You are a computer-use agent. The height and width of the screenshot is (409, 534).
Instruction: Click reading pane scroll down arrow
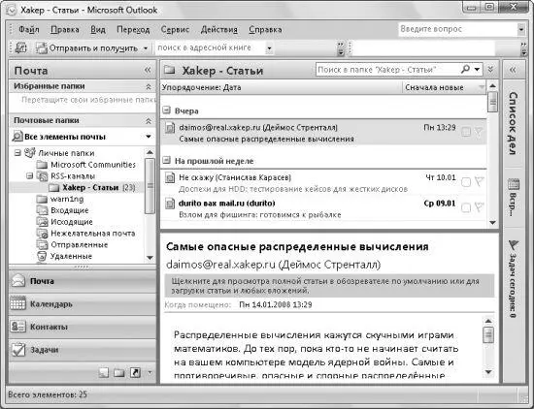488,372
